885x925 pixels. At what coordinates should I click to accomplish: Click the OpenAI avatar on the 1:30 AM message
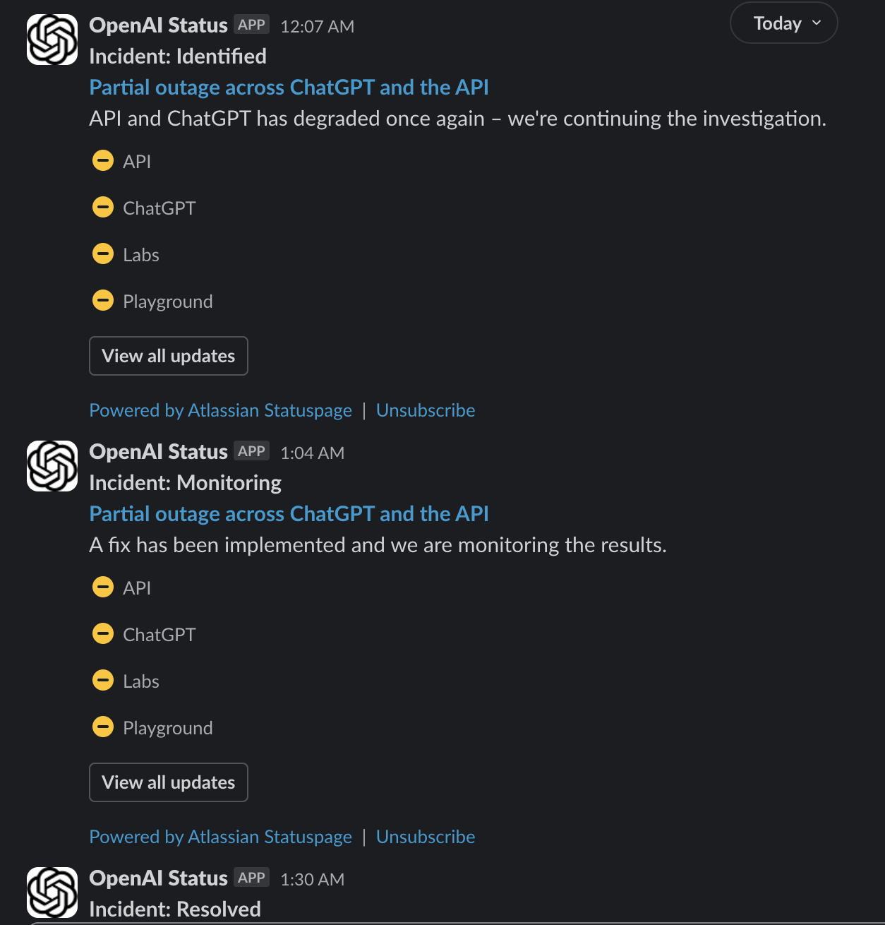52,893
